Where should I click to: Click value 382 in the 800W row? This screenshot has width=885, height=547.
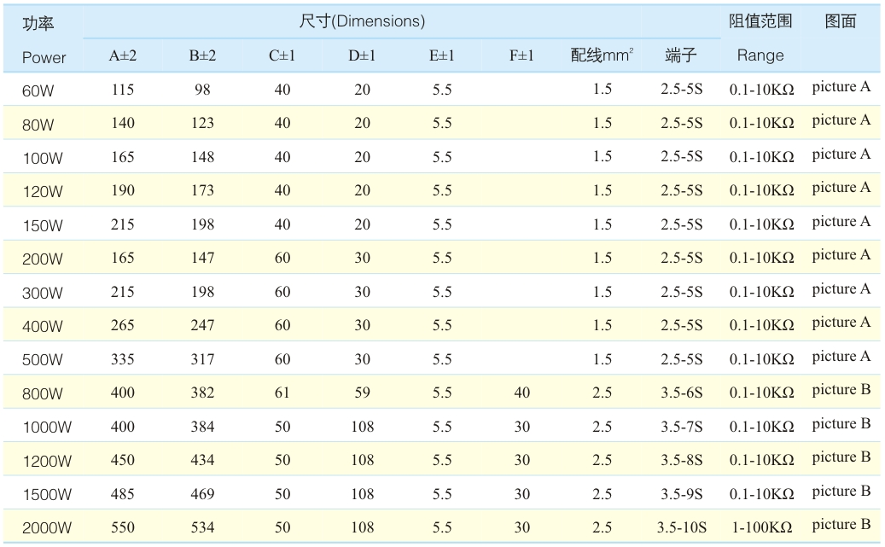[202, 393]
